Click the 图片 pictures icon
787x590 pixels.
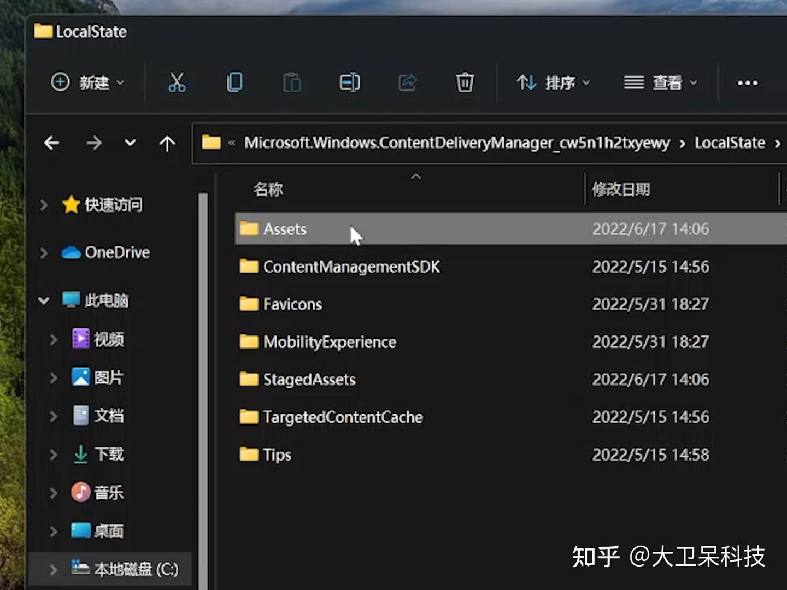(81, 377)
